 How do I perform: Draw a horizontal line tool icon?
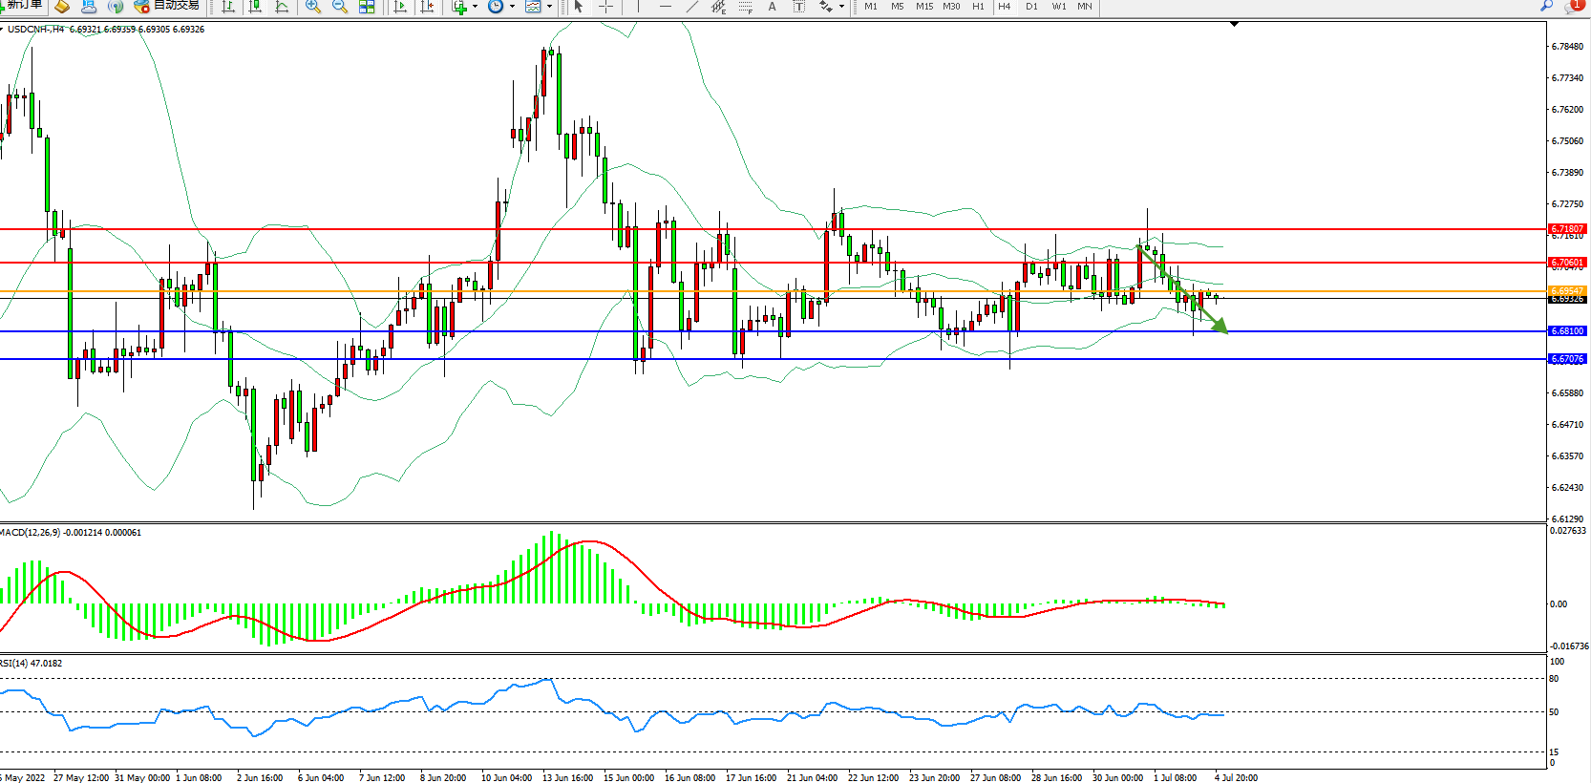(666, 7)
